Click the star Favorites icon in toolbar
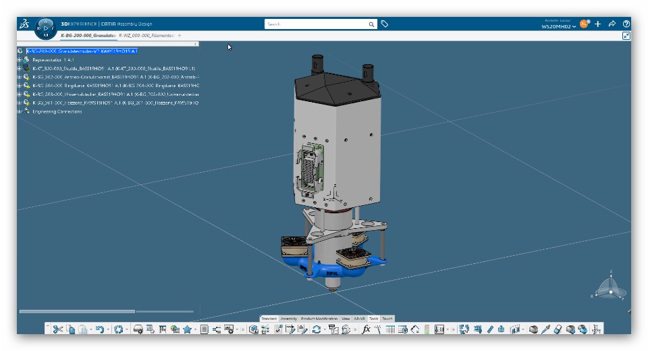Image resolution: width=648 pixels, height=351 pixels. tap(187, 329)
